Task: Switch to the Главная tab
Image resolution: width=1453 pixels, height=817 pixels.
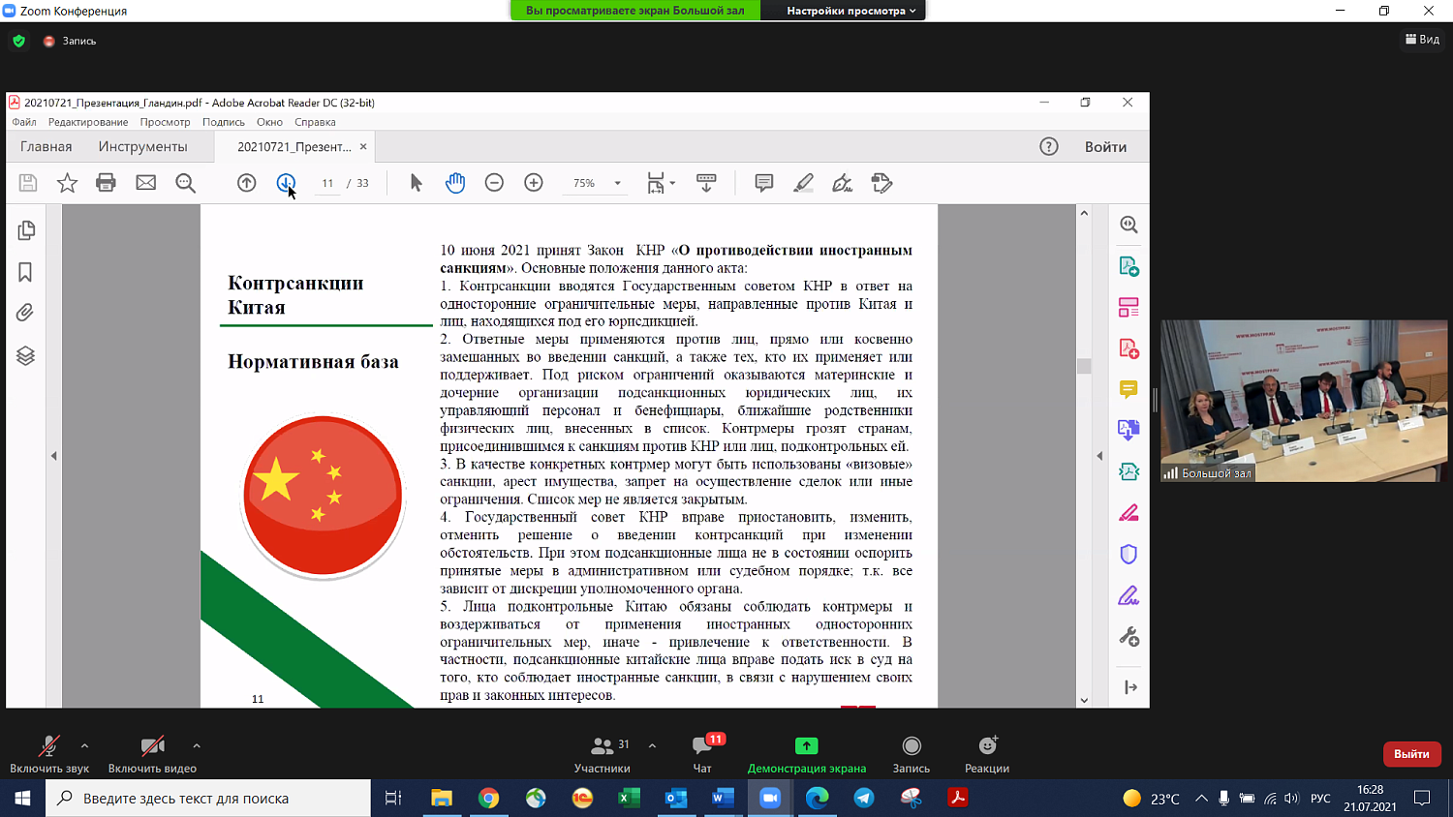Action: [x=46, y=146]
